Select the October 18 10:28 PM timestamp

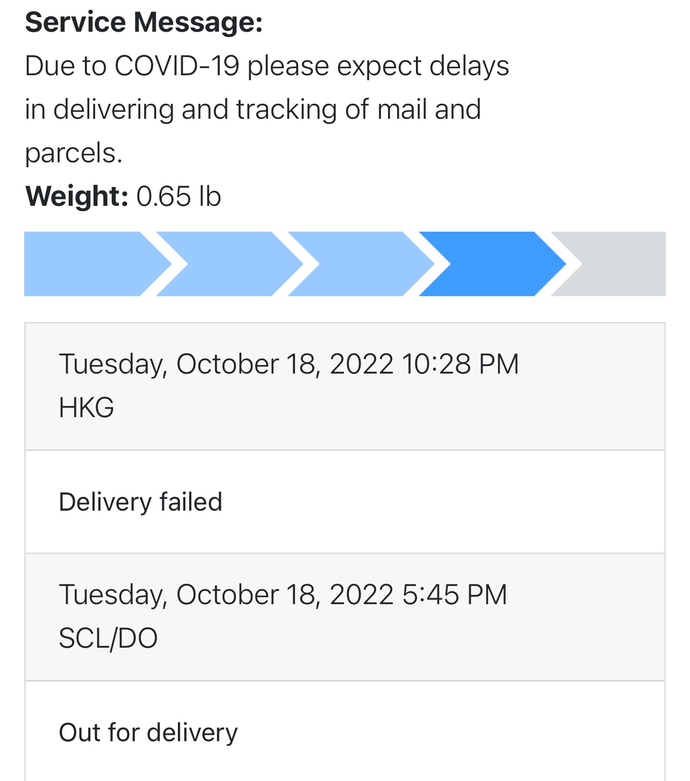(x=289, y=364)
